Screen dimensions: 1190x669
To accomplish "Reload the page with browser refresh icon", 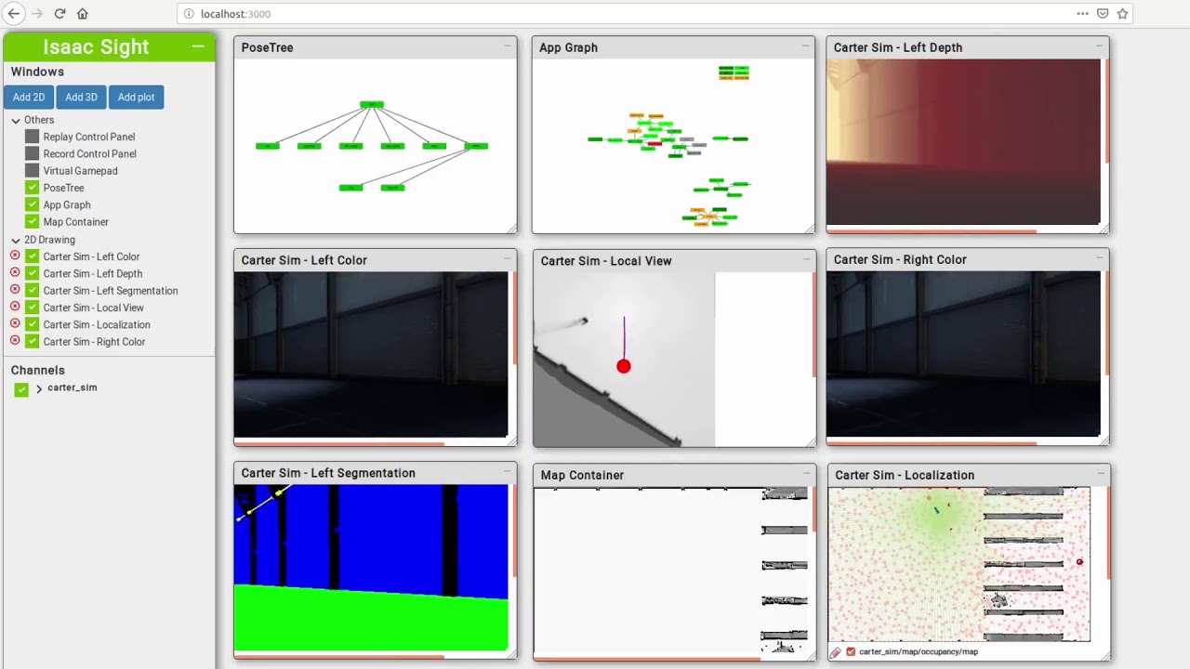I will 59,14.
